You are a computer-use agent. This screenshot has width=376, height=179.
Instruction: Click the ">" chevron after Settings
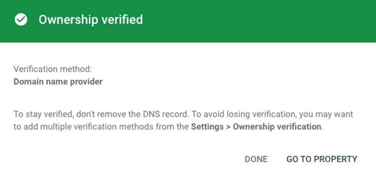pos(227,127)
